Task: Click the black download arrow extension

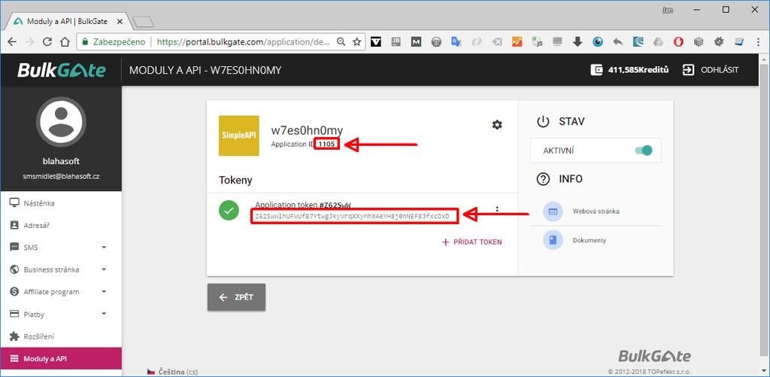Action: (577, 42)
